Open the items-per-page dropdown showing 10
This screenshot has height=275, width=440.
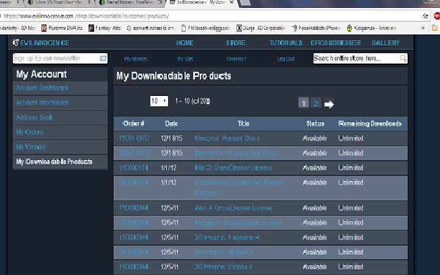tap(159, 101)
